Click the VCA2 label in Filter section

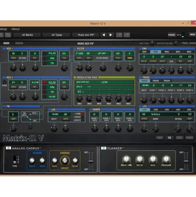130,58
